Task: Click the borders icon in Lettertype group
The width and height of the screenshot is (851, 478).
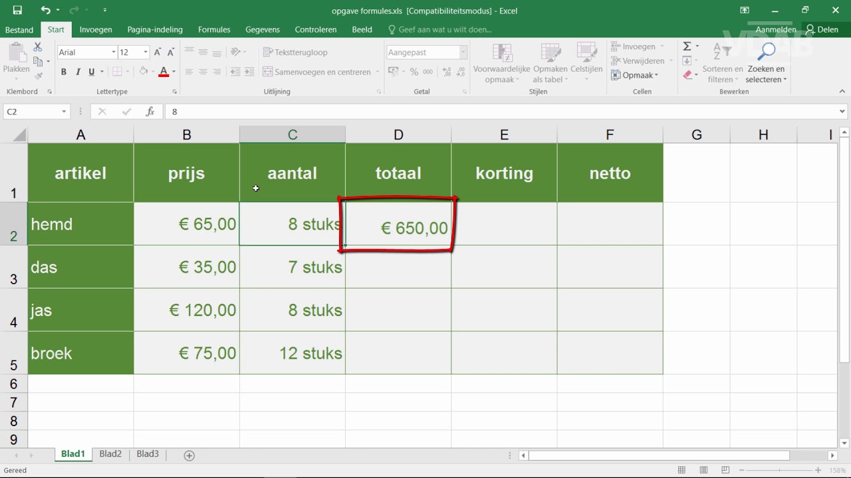Action: click(x=117, y=72)
